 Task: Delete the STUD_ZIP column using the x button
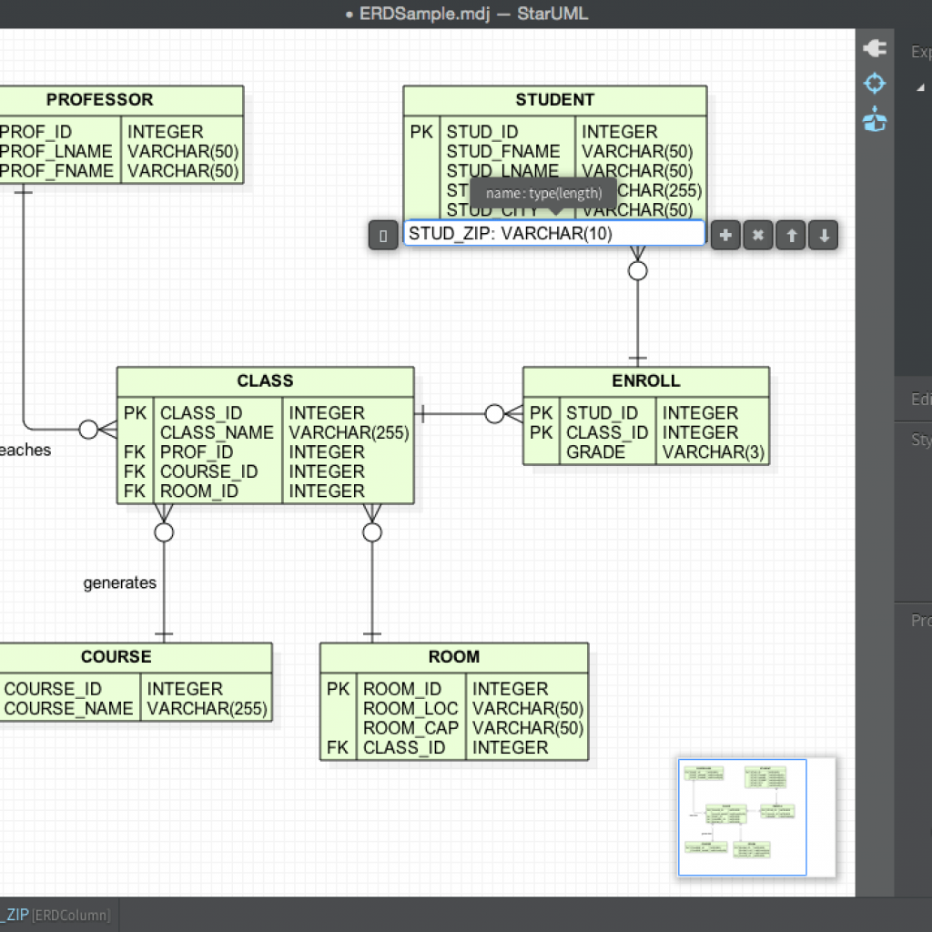point(758,235)
